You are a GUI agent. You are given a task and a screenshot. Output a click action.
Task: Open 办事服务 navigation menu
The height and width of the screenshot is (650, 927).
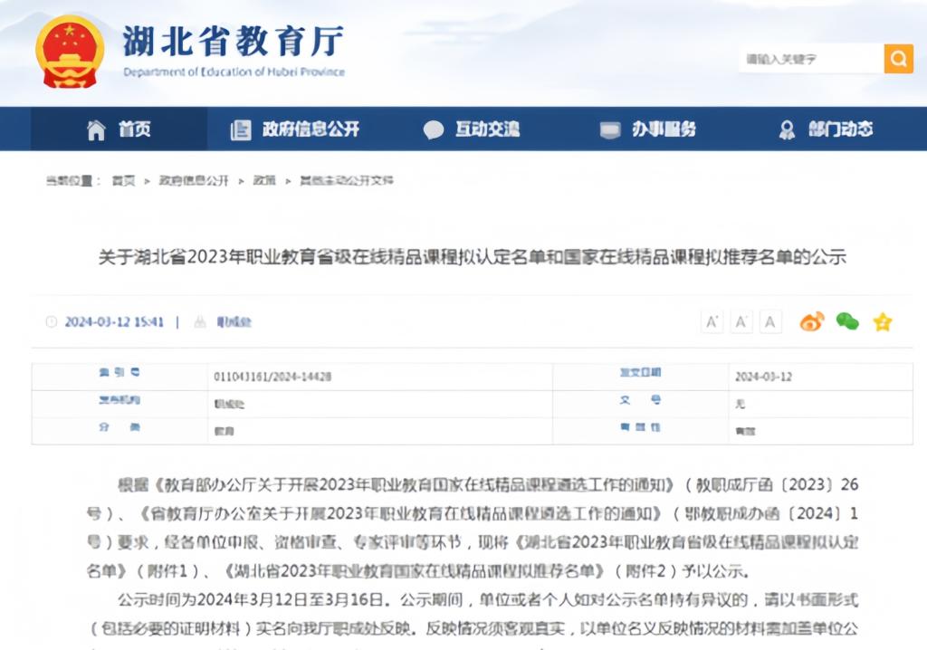coord(664,129)
